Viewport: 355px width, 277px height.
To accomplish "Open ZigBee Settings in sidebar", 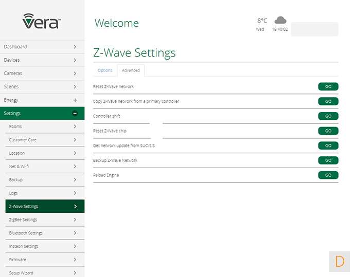I will (44, 220).
